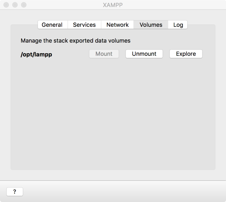Unmount the /opt/lampp volume
The image size is (226, 202).
144,54
